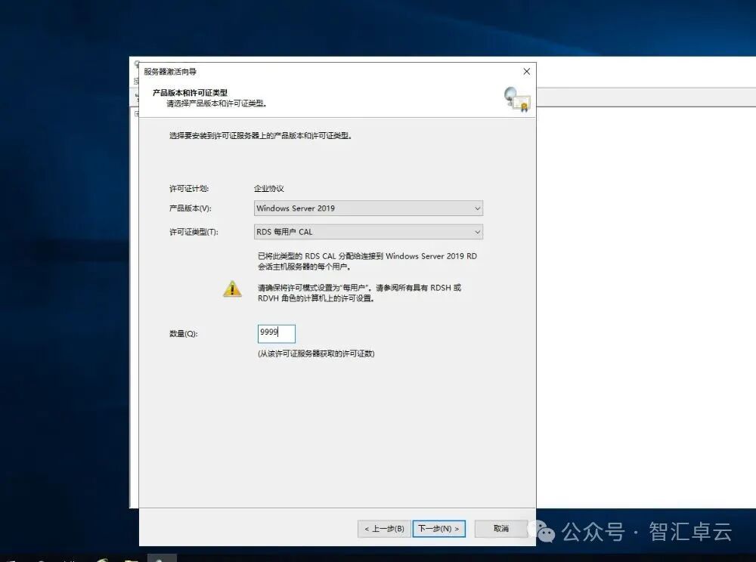Open the 许可证类型 RDS 每用户 CAL dropdown
This screenshot has width=756, height=562.
(368, 232)
